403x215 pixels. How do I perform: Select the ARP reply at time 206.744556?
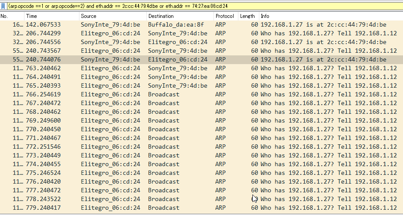click(x=202, y=42)
